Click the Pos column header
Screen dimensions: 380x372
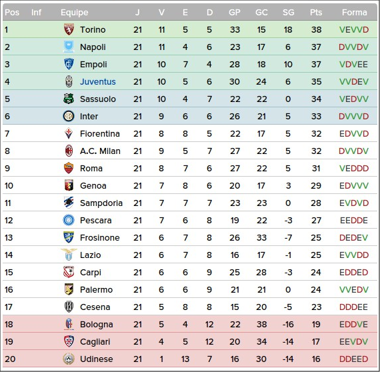point(12,13)
